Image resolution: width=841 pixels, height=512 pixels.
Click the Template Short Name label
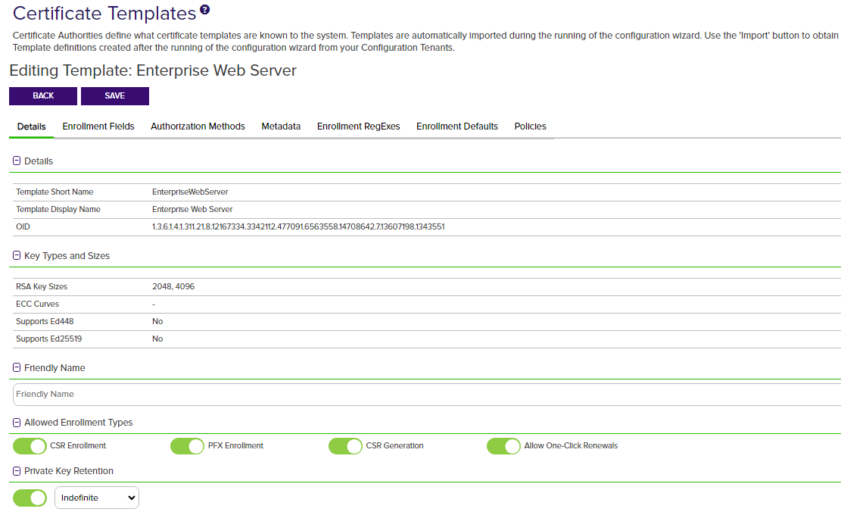point(55,192)
